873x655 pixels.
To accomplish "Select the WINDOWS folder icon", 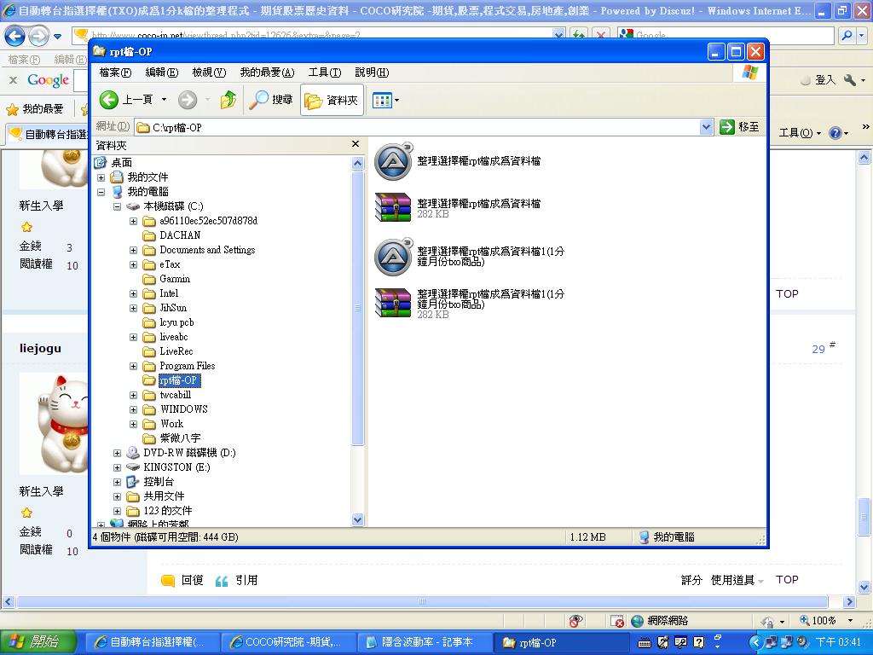I will point(148,409).
